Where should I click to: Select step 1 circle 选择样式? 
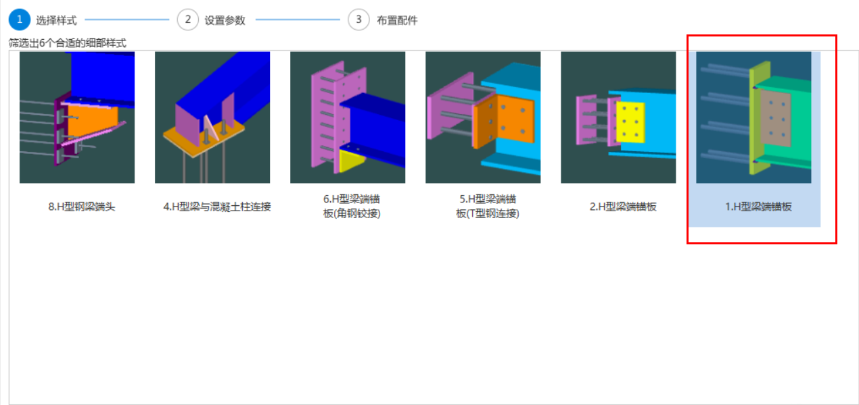pos(20,20)
